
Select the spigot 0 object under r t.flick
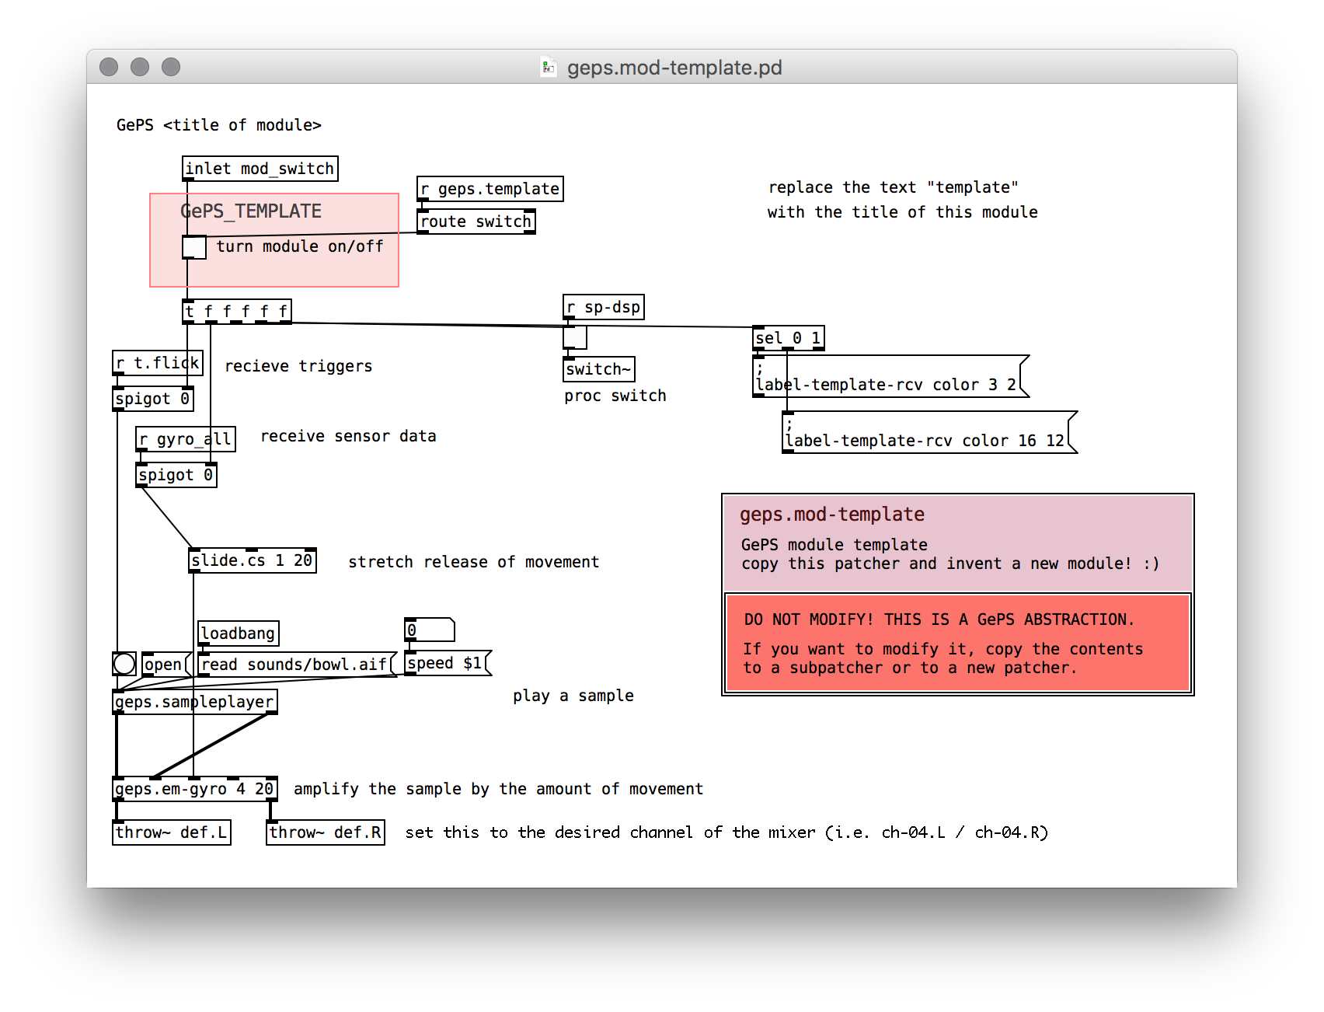click(x=153, y=399)
